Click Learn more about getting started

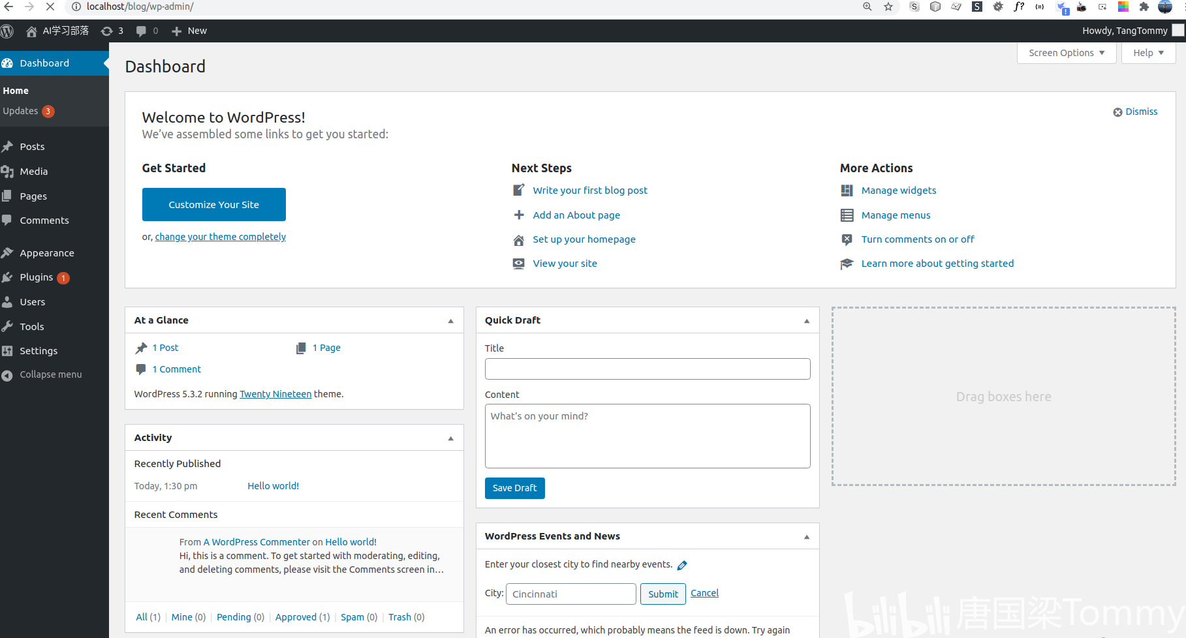tap(937, 264)
